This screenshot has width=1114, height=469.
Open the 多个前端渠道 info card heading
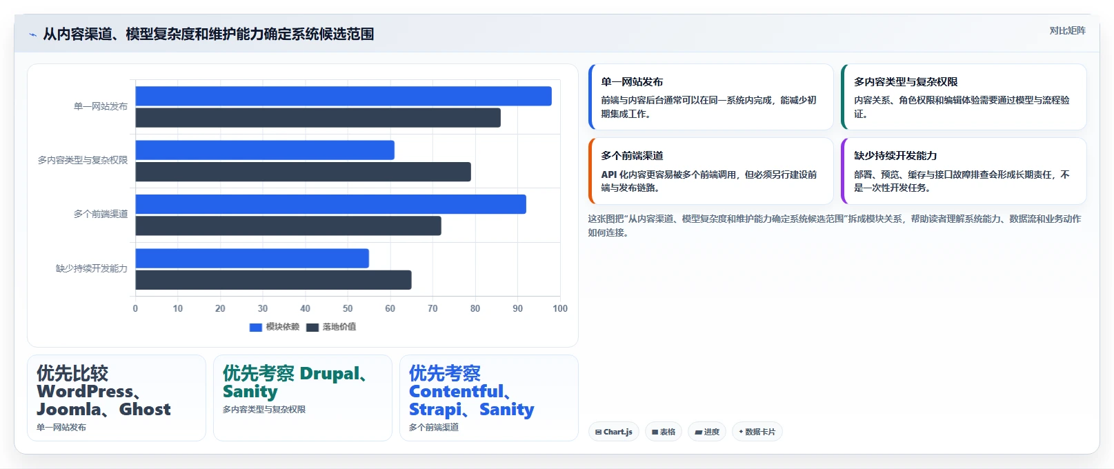tap(632, 155)
